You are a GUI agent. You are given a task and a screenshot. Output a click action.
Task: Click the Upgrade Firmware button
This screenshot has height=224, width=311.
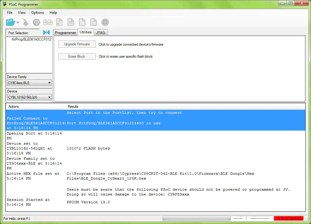[77, 44]
